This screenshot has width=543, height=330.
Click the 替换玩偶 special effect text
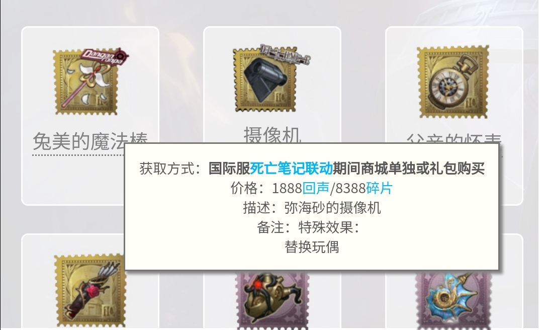point(312,247)
